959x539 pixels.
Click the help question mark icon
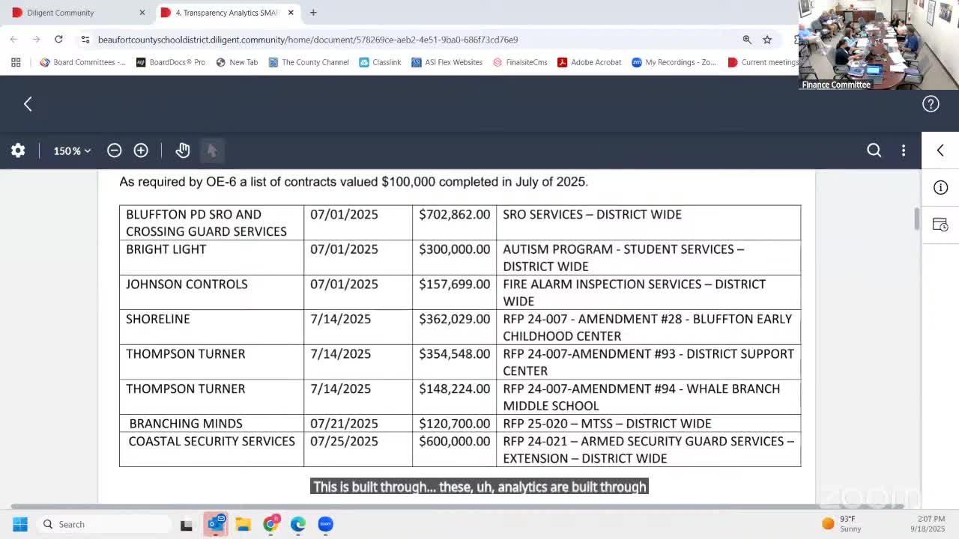(931, 104)
